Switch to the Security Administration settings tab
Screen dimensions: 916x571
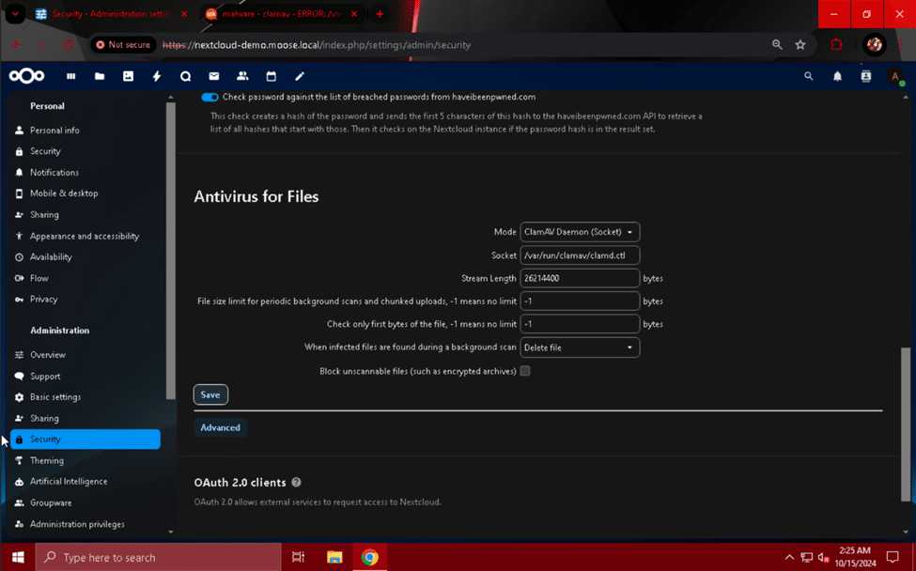point(111,14)
